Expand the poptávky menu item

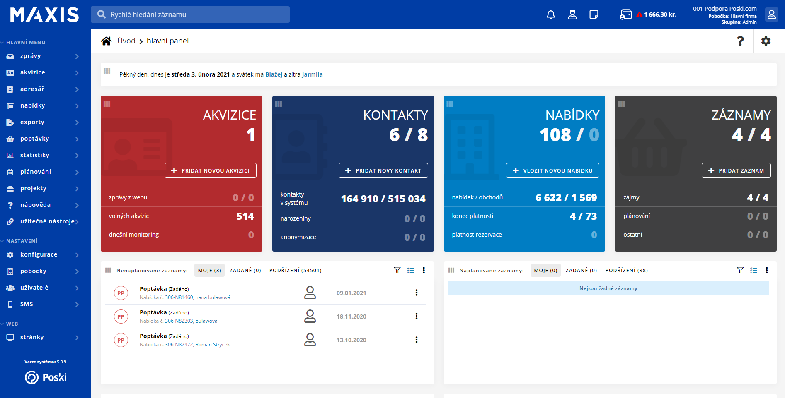coord(77,139)
